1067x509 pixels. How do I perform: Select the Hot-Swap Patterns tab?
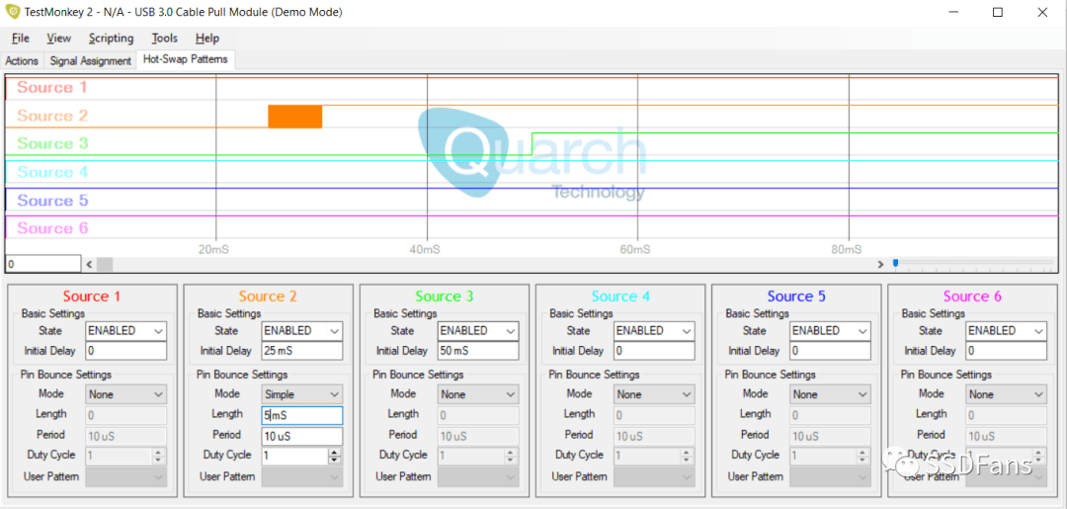(185, 59)
